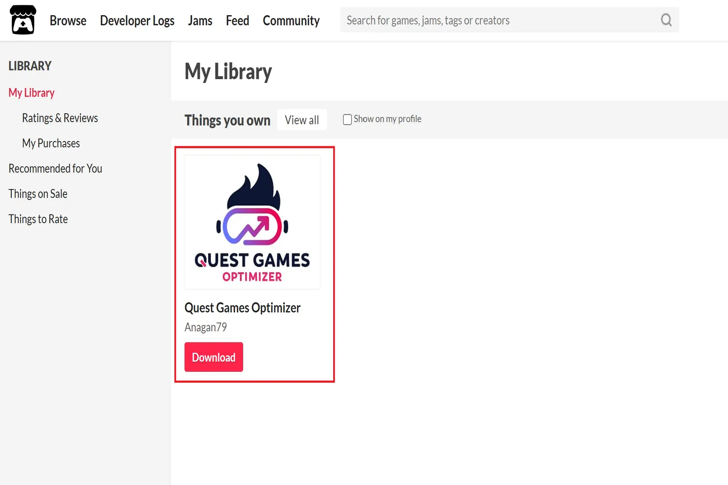Select My Library in the sidebar
The height and width of the screenshot is (485, 728).
[x=31, y=92]
